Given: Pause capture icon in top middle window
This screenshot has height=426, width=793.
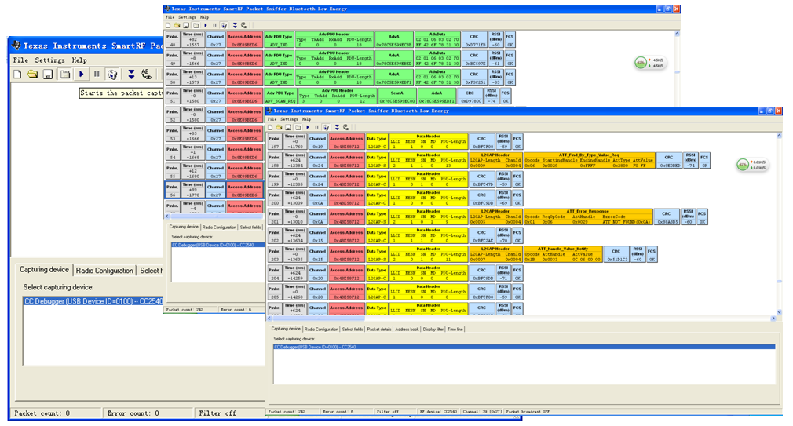Looking at the screenshot, I should pyautogui.click(x=214, y=25).
